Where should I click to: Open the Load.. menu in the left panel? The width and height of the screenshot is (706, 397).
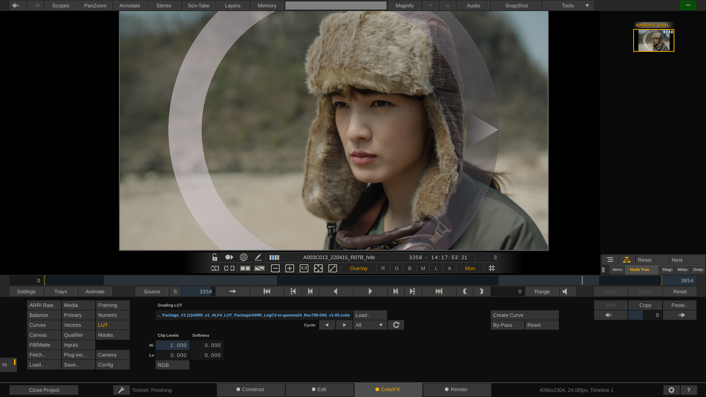click(x=44, y=365)
